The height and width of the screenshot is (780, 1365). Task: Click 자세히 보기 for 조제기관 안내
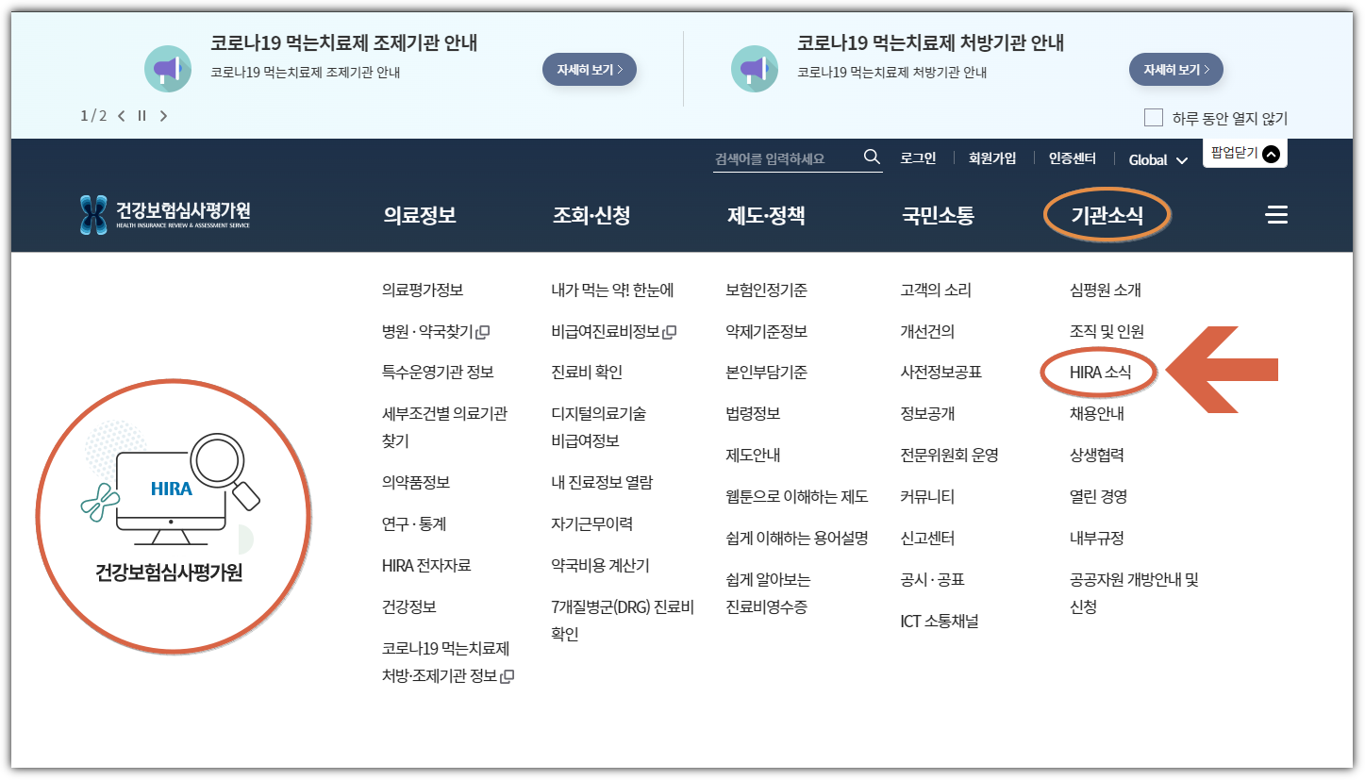(x=590, y=70)
